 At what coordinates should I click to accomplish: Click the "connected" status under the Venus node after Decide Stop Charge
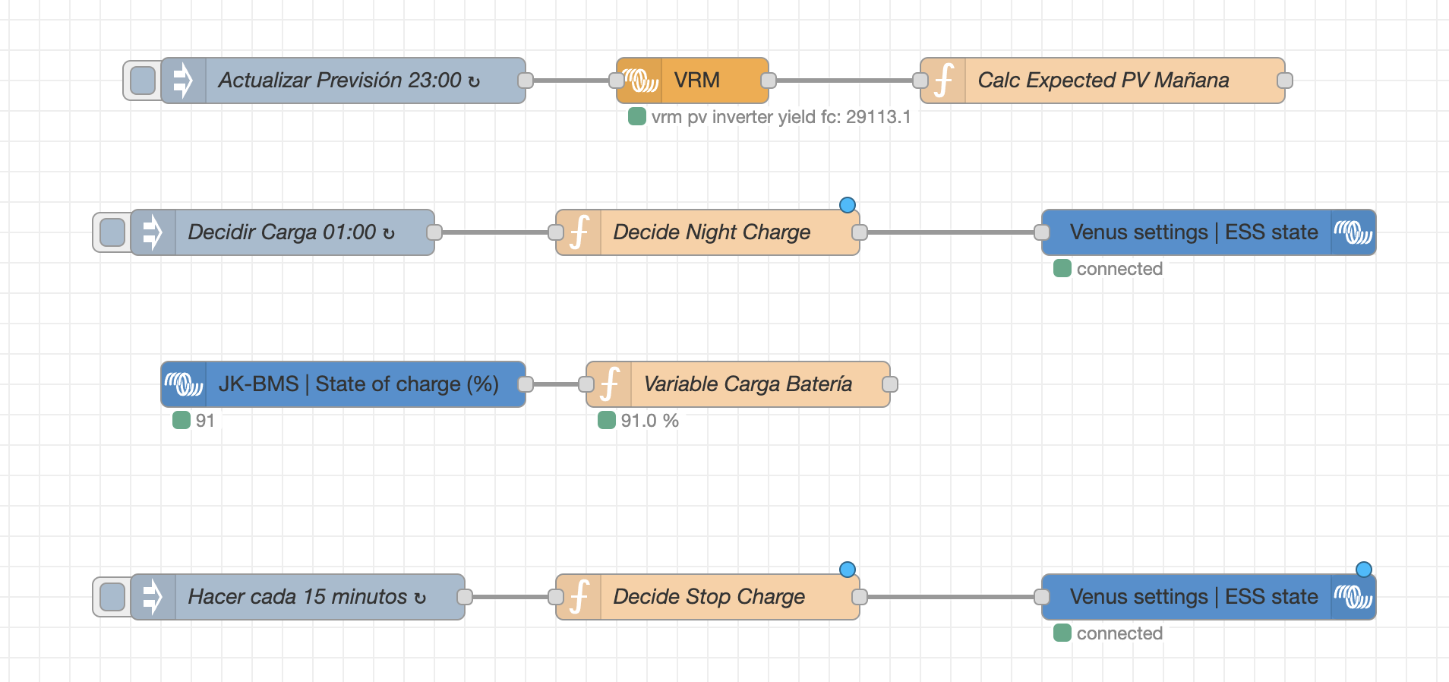point(1119,633)
